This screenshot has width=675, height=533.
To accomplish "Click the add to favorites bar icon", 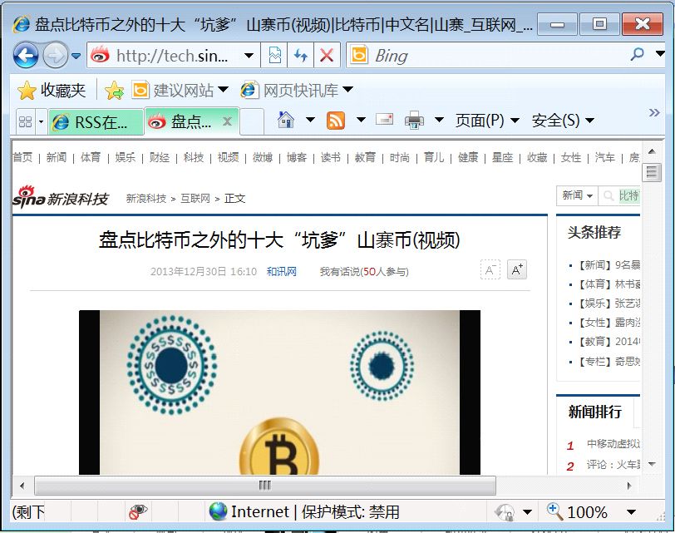I will (x=114, y=91).
